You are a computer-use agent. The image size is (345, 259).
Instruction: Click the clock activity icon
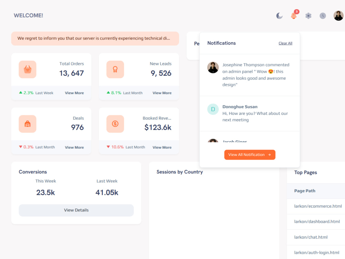point(323,16)
